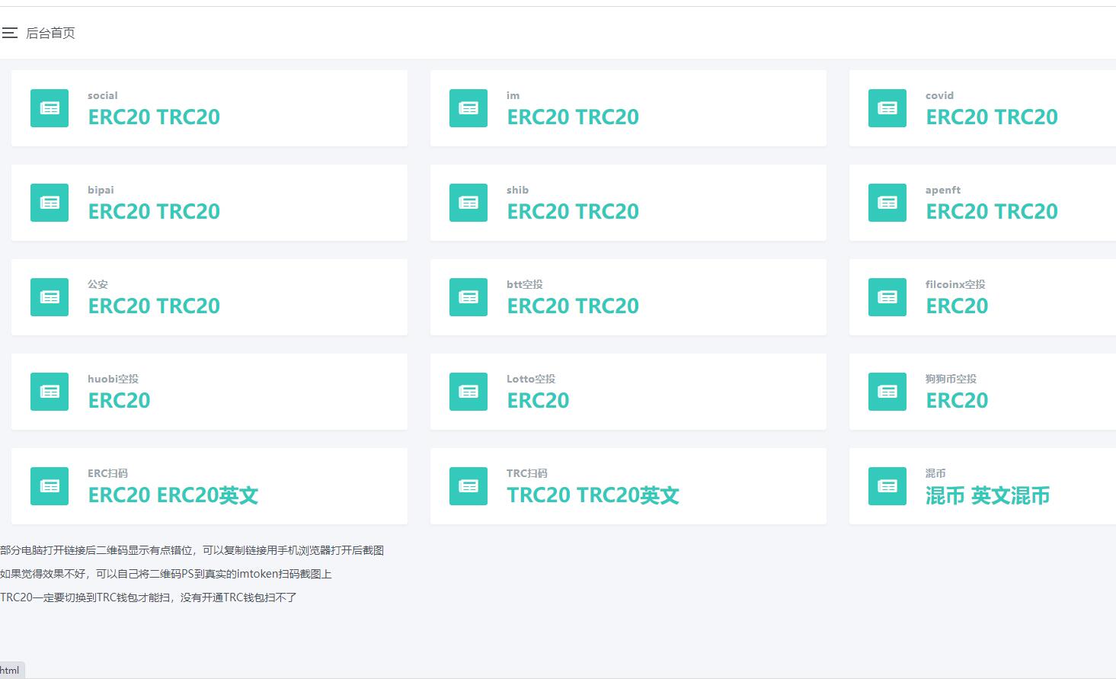This screenshot has height=679, width=1116.
Task: Open ERC20 link in ERC扫码 card
Action: (119, 495)
